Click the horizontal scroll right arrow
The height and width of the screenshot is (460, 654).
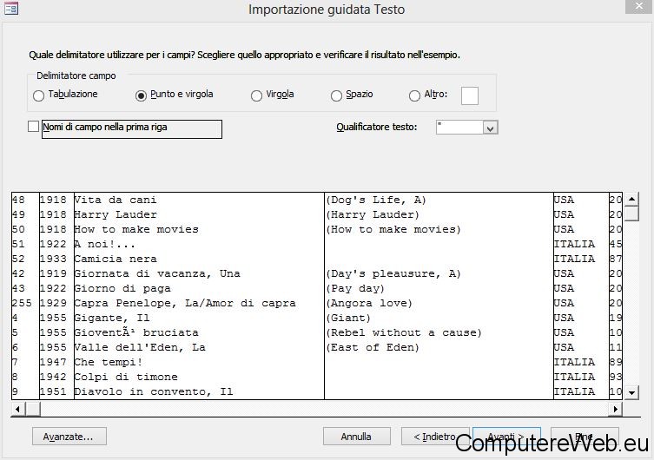click(616, 409)
